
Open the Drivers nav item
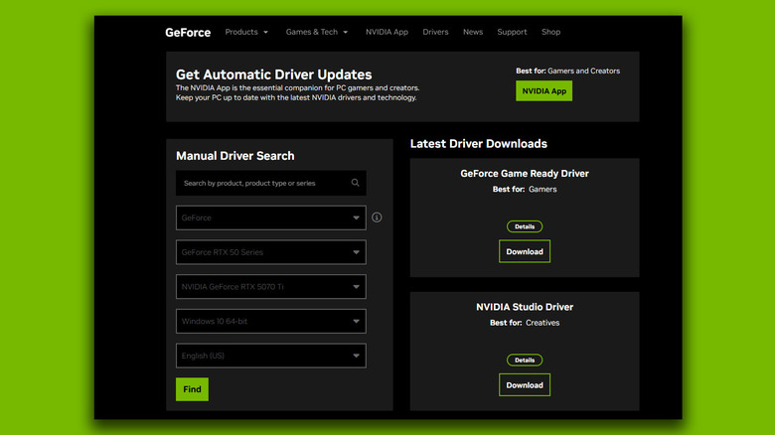(435, 32)
